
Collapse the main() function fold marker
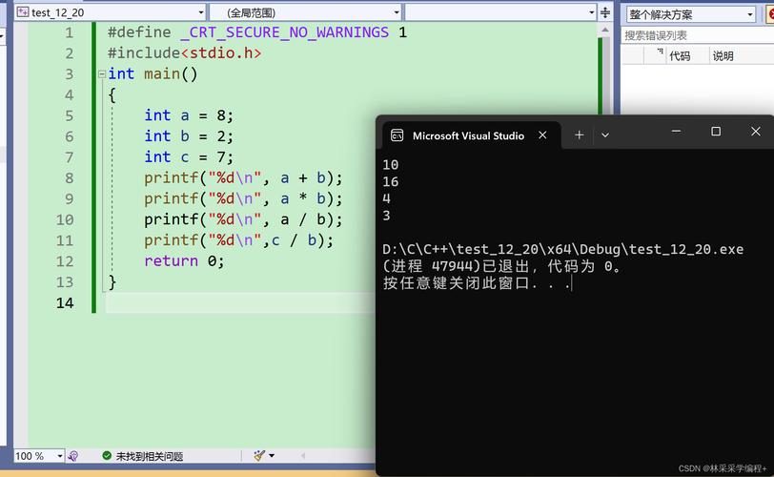coord(102,74)
